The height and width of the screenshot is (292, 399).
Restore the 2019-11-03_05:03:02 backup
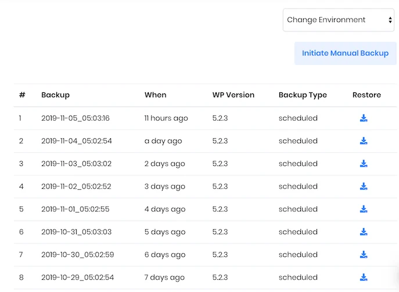pyautogui.click(x=364, y=164)
